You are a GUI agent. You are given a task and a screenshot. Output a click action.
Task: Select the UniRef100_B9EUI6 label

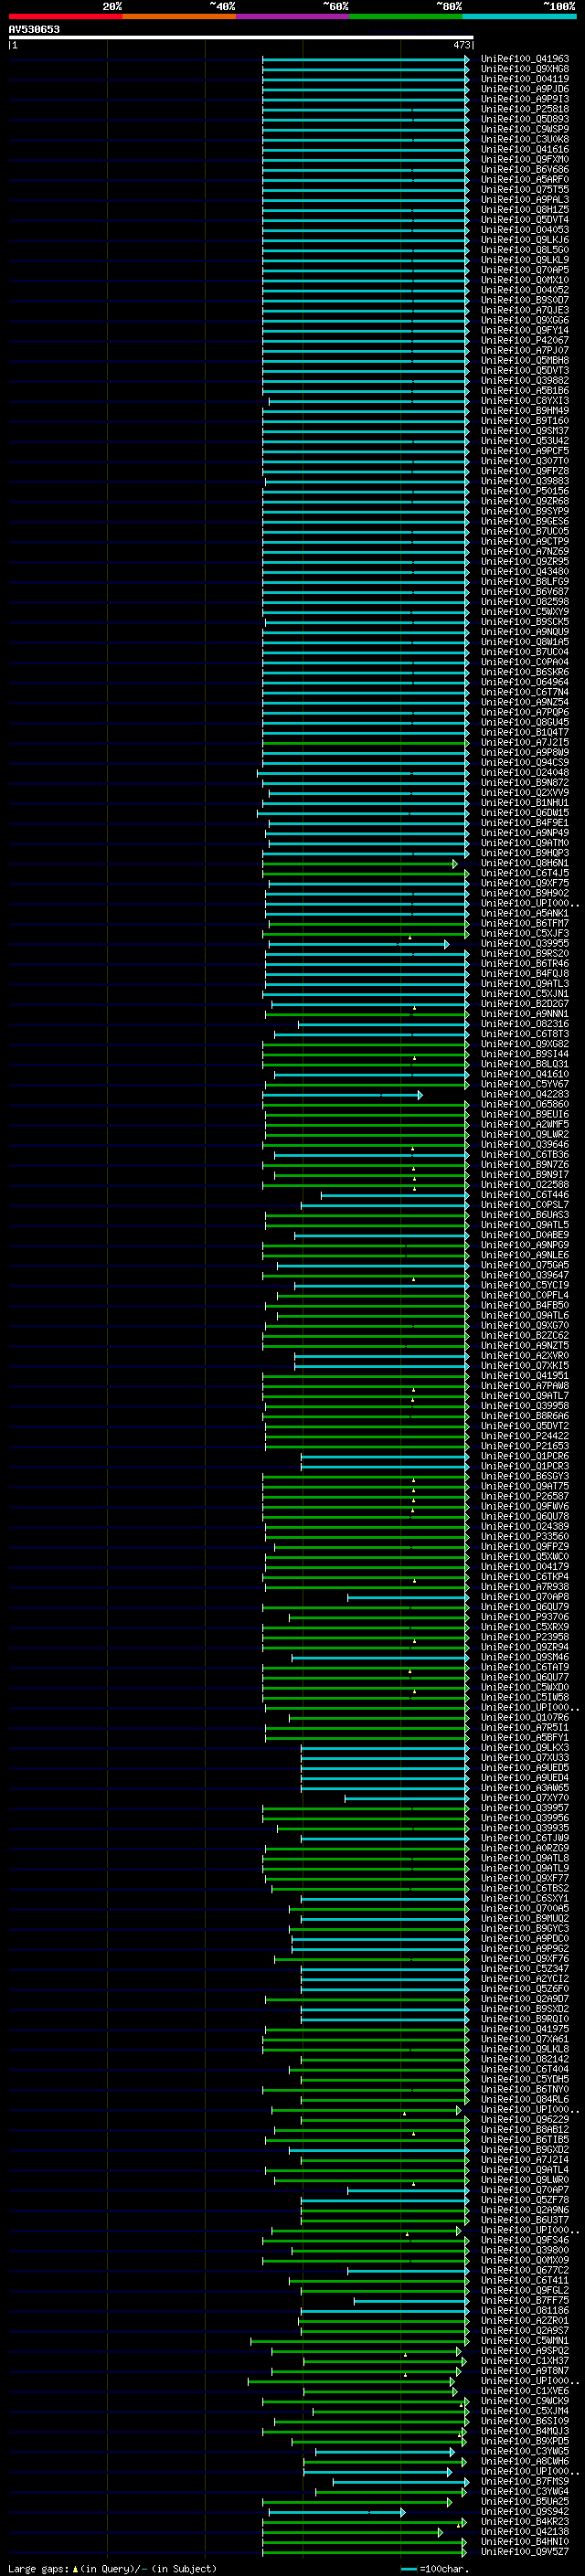tap(524, 1114)
